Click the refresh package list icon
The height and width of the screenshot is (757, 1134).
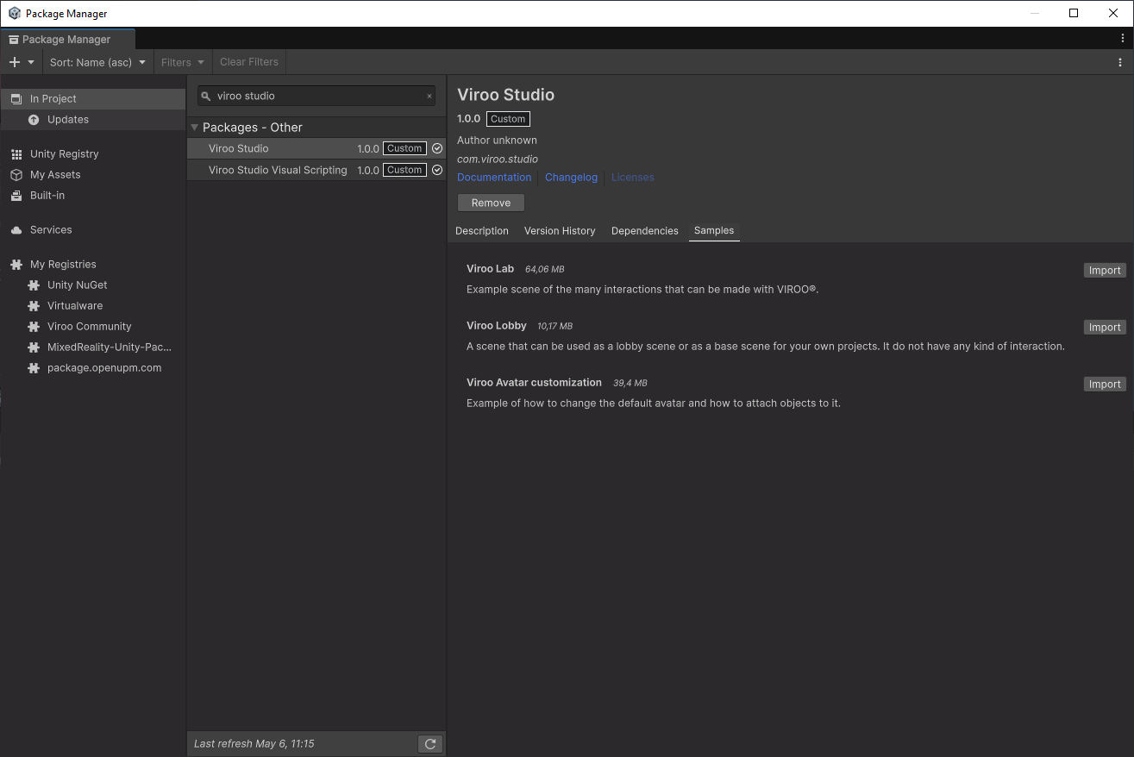coord(429,744)
